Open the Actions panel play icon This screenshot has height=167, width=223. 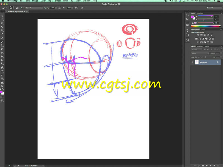pyautogui.click(x=187, y=19)
